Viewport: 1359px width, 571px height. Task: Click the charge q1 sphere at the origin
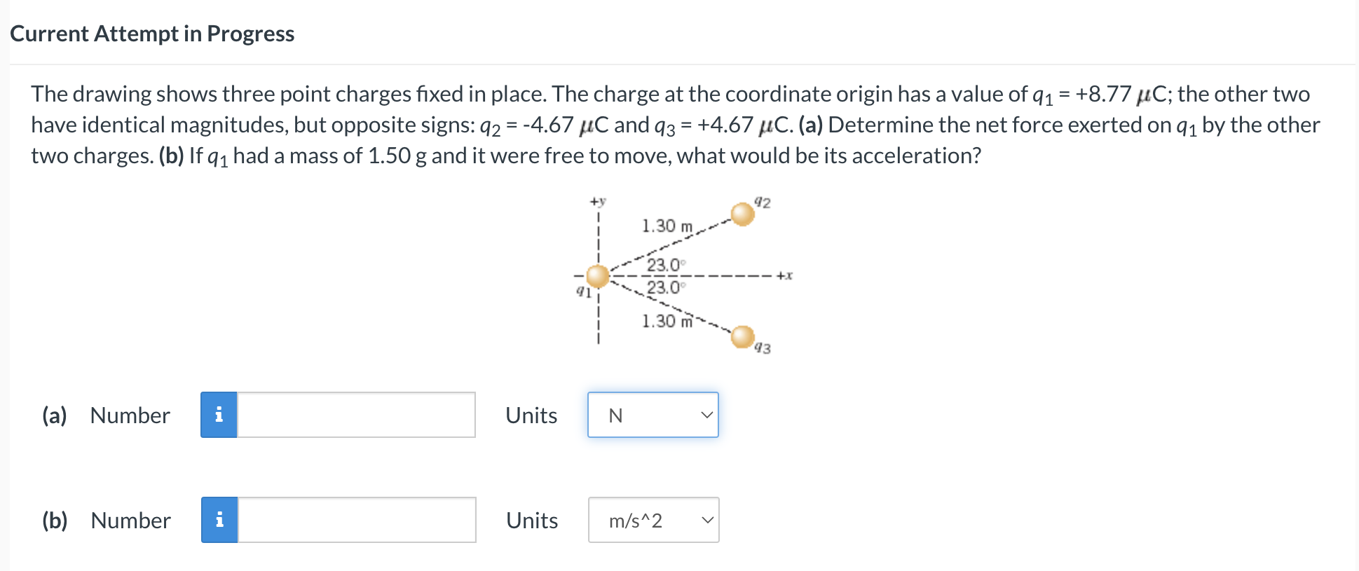tap(599, 276)
